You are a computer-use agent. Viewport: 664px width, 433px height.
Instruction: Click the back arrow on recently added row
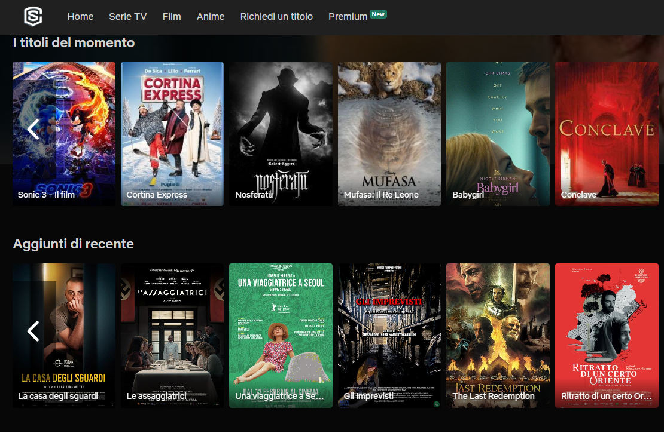33,331
